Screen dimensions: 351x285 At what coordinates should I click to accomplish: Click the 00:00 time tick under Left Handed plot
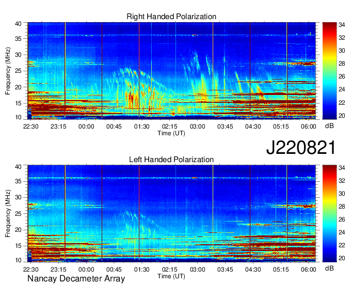tap(86, 270)
